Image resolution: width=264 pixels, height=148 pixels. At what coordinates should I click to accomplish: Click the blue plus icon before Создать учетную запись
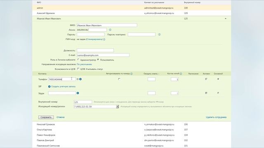point(49,87)
